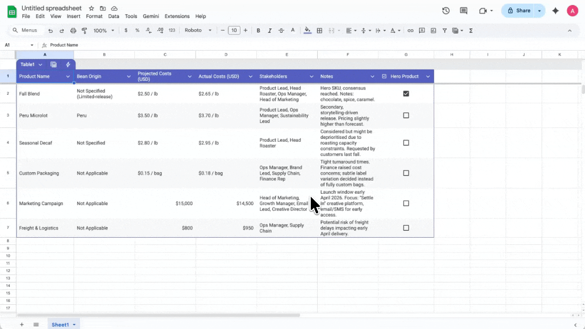Open the Functions (Σ) menu
585x329 pixels.
click(471, 30)
